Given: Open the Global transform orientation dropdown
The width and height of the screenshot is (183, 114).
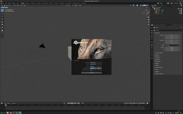Looking at the screenshot, I should tap(68, 5).
